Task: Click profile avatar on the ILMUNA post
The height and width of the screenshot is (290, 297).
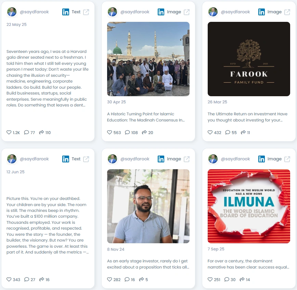Action: tap(213, 159)
